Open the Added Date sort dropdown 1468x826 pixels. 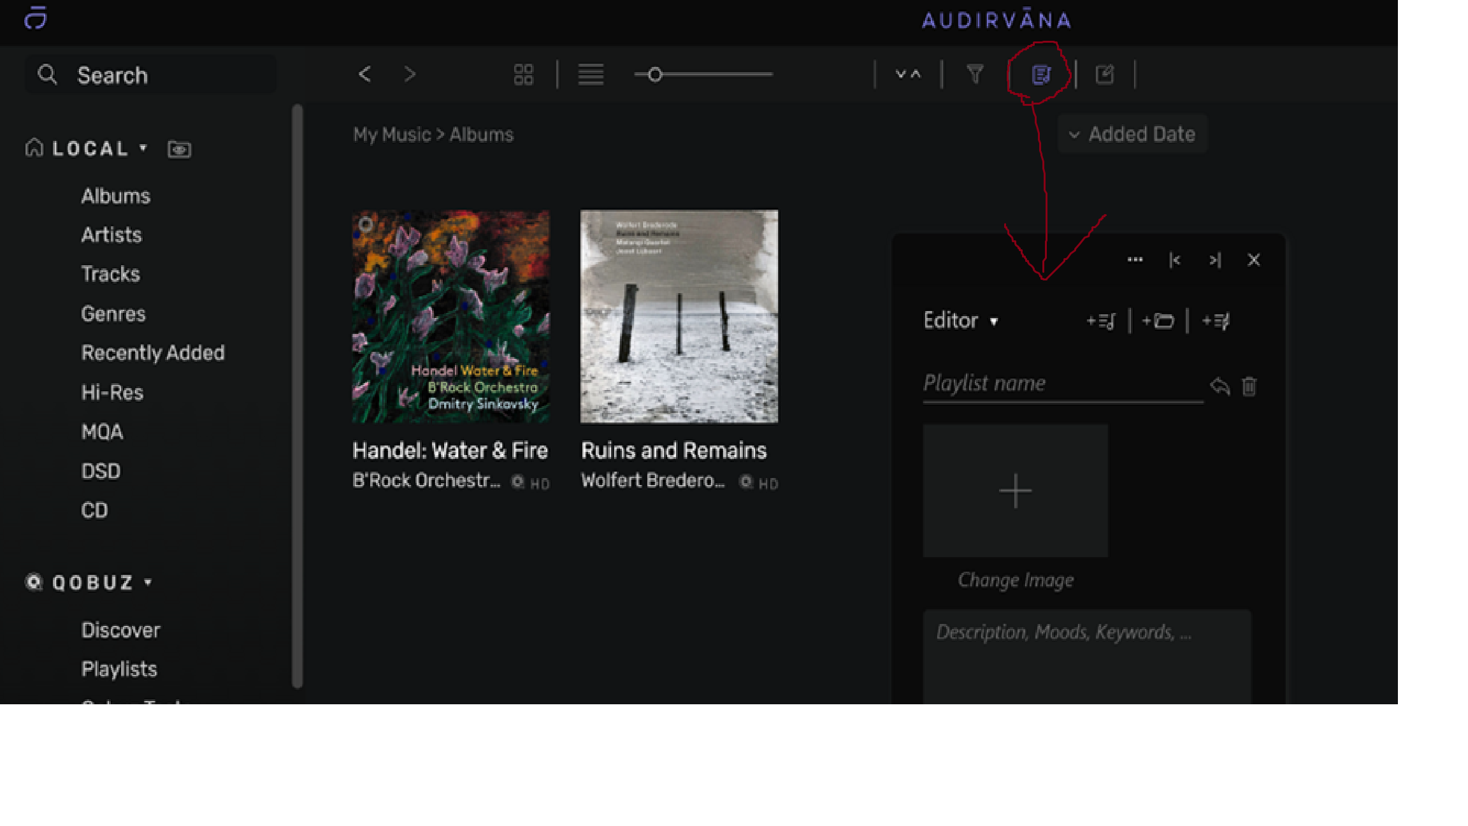1133,134
